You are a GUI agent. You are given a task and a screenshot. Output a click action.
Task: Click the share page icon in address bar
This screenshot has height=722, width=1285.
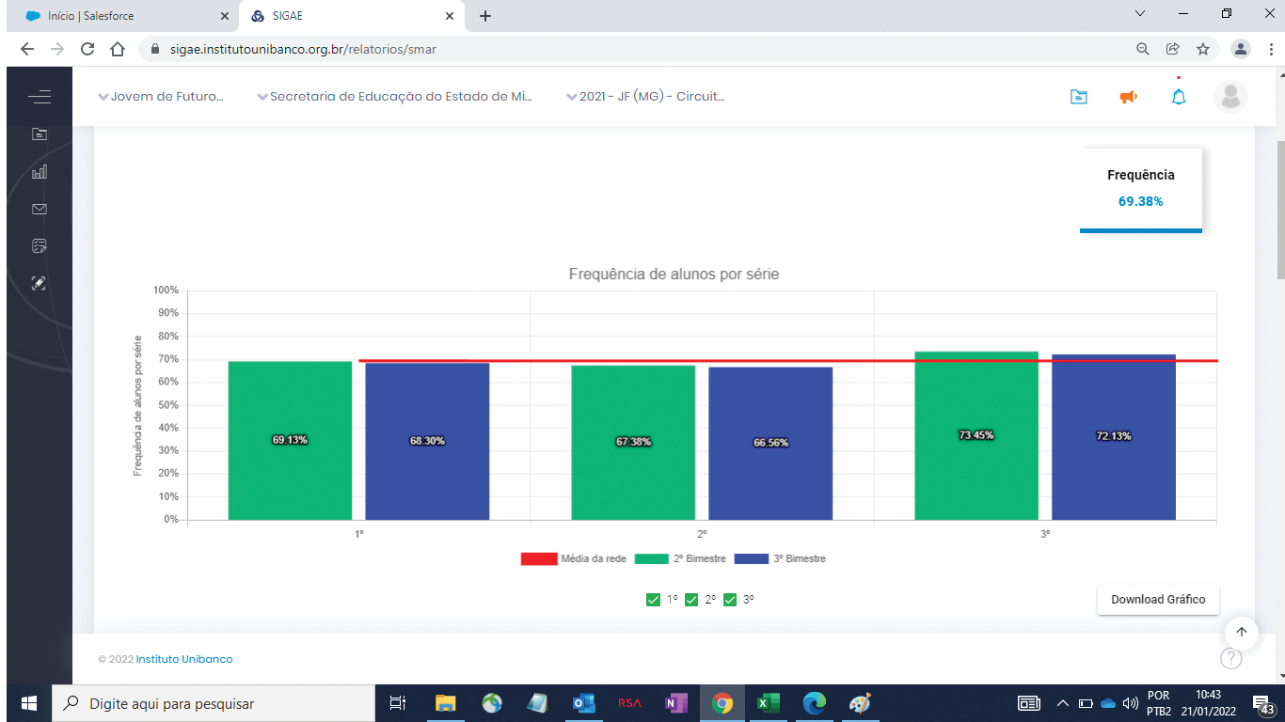point(1173,49)
